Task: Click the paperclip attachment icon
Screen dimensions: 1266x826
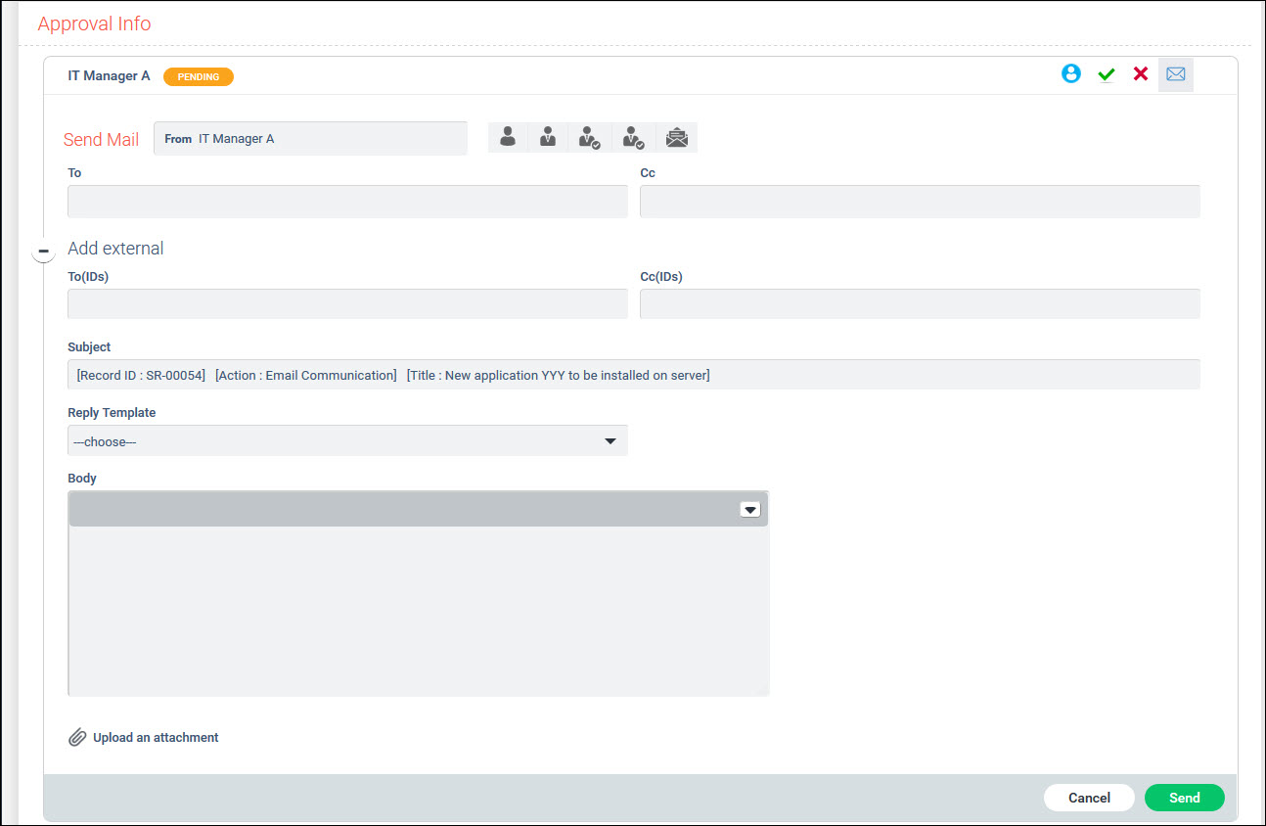Action: 77,738
